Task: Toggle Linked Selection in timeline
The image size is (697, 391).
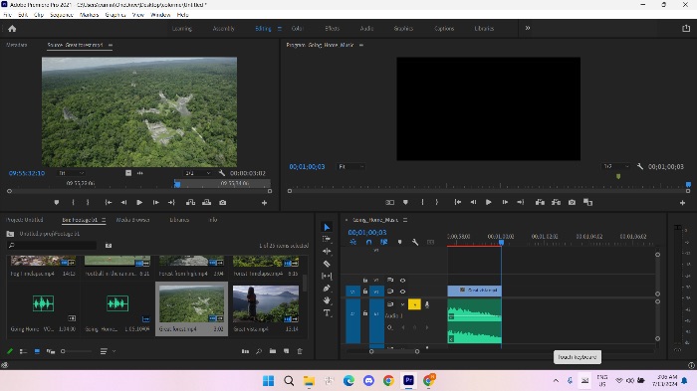Action: (x=383, y=242)
